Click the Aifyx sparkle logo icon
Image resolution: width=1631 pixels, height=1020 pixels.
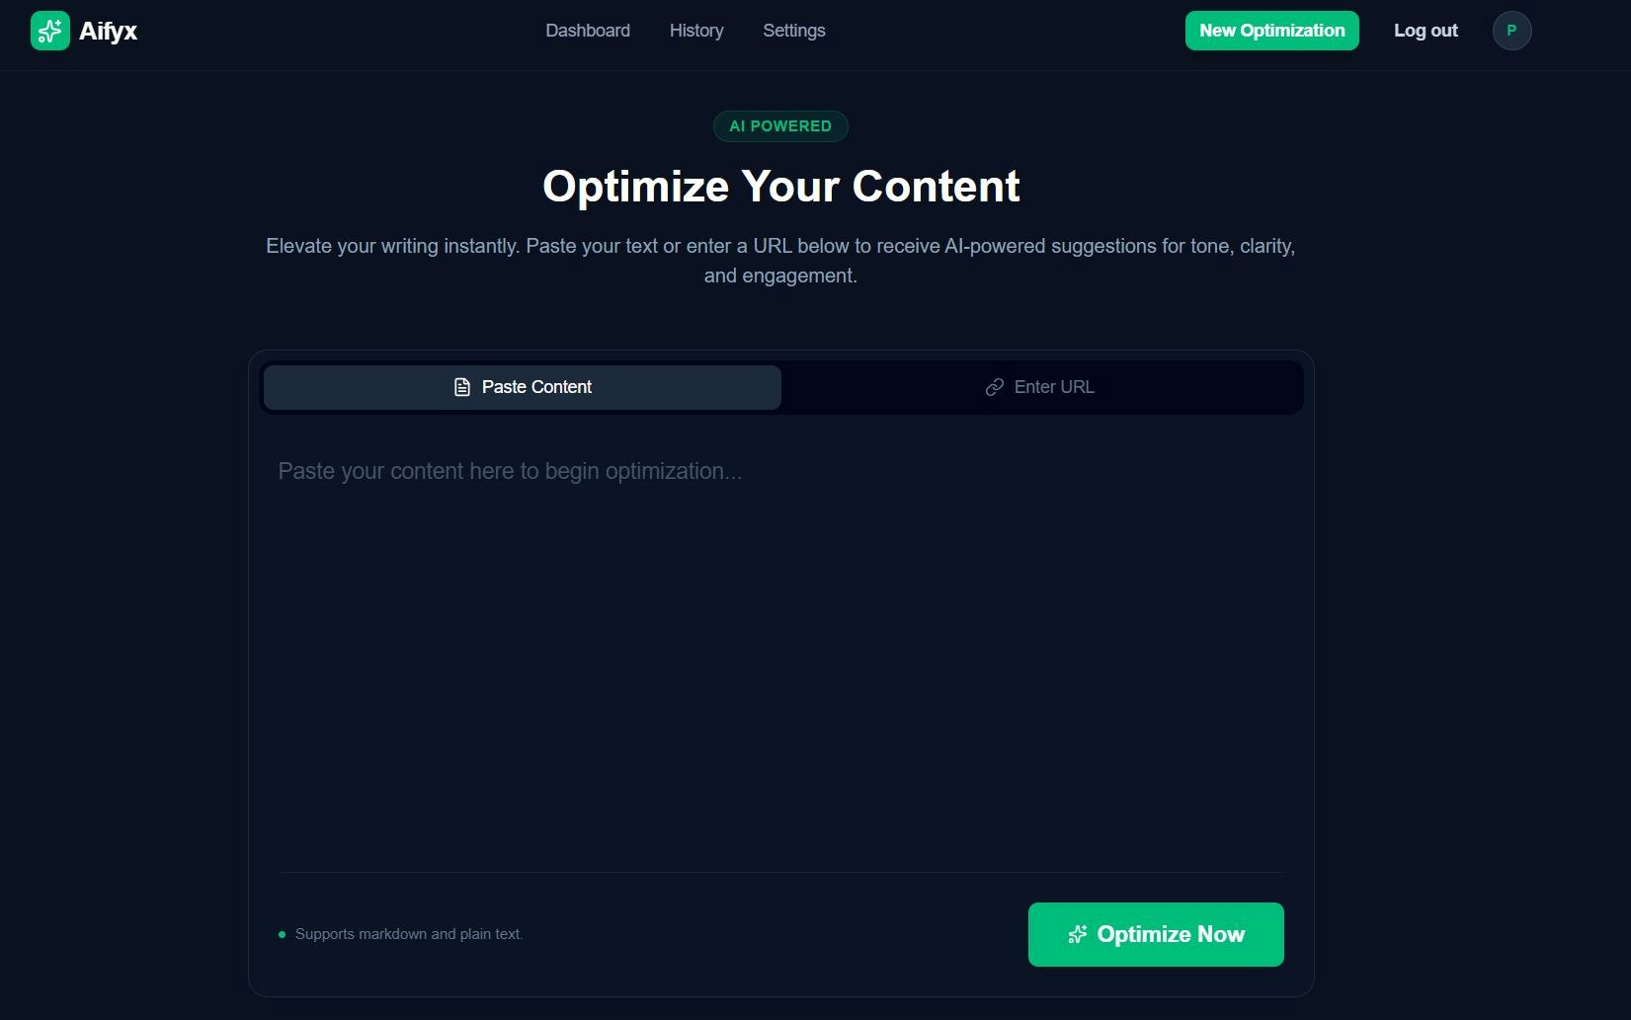coord(49,31)
